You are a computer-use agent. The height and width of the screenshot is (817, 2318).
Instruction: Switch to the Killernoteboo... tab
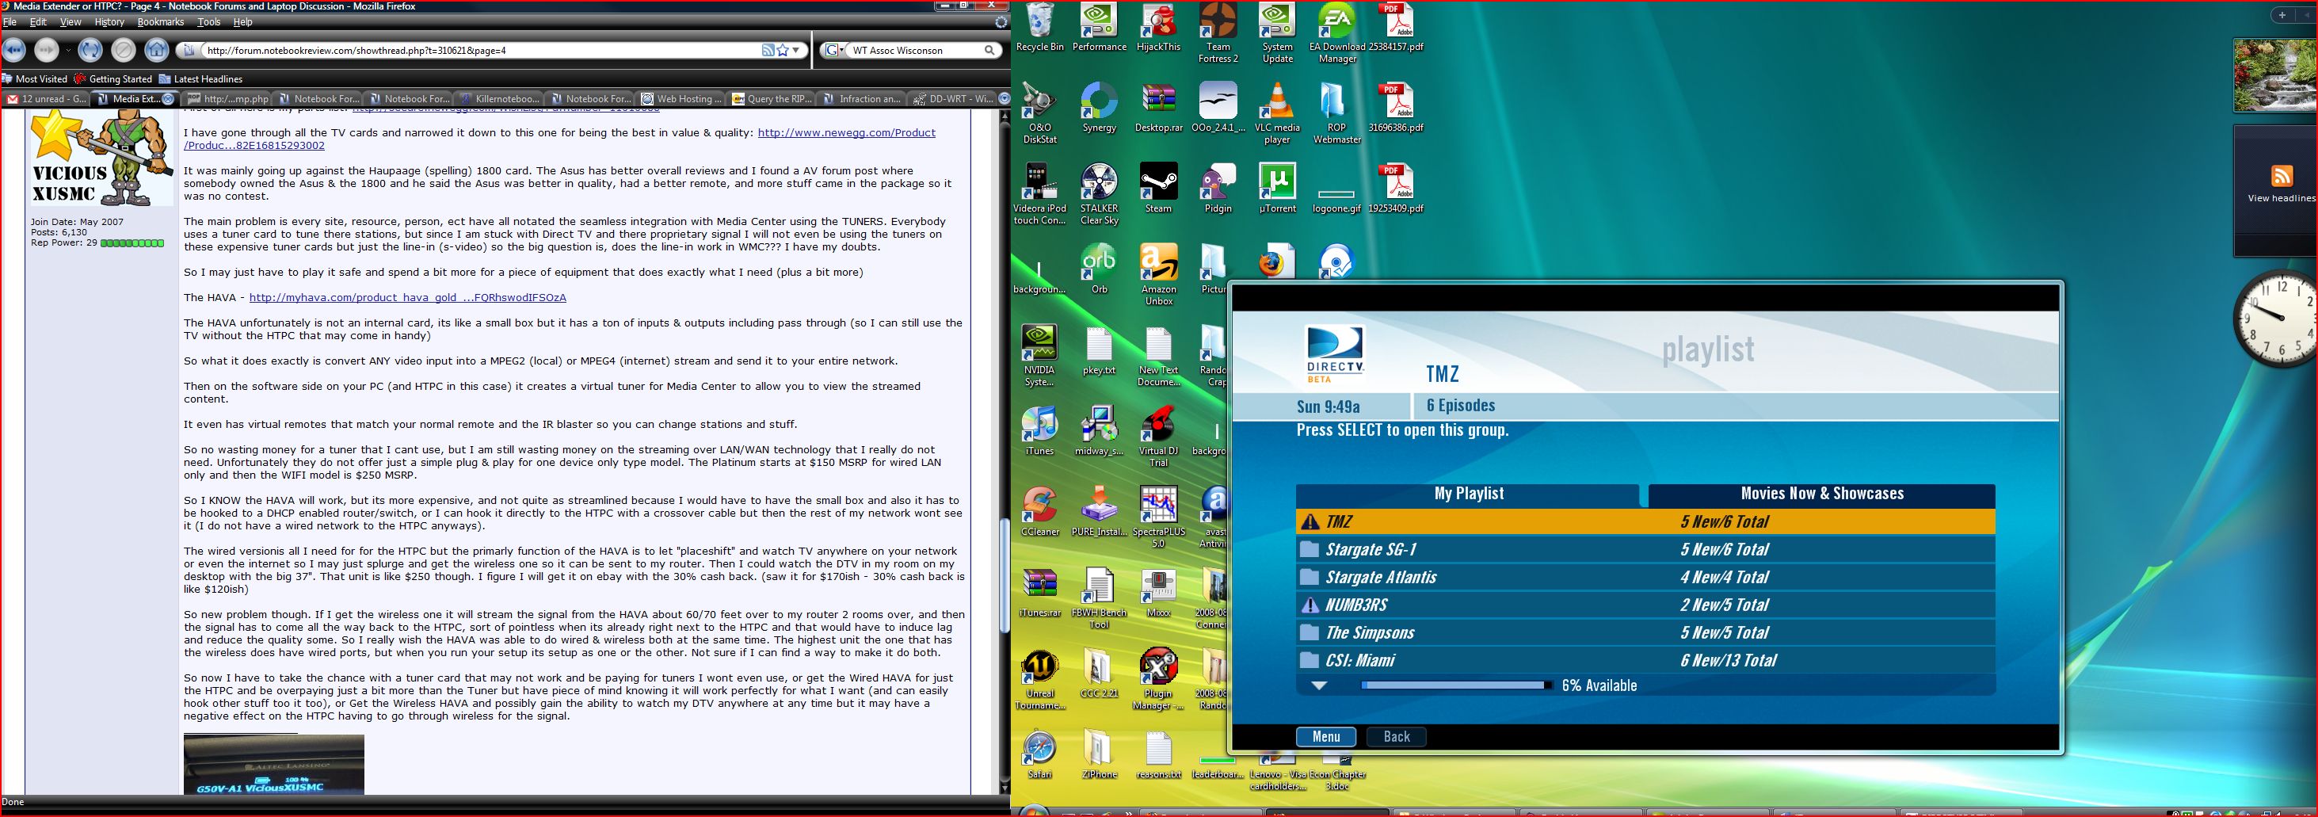(499, 99)
